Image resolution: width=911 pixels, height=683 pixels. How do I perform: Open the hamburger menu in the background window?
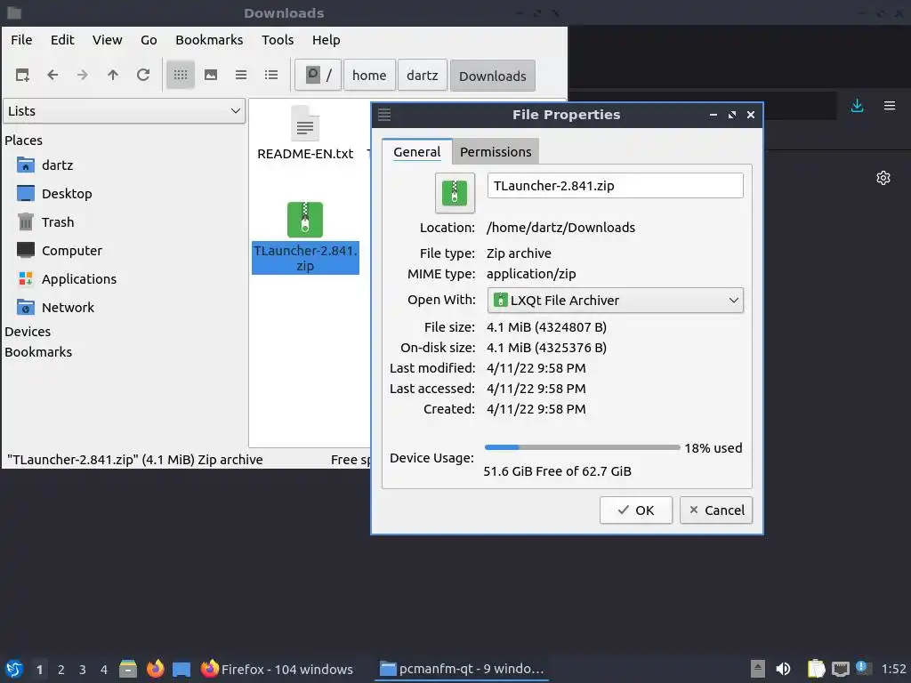(x=890, y=106)
